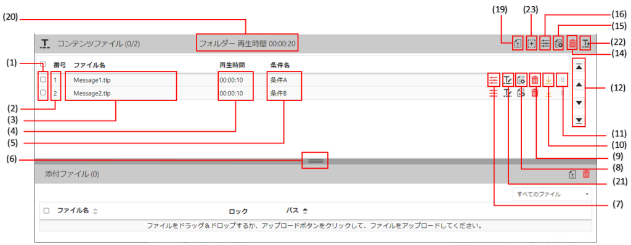Click the small grey icon for Message1.tlp
This screenshot has width=631, height=245.
click(562, 79)
